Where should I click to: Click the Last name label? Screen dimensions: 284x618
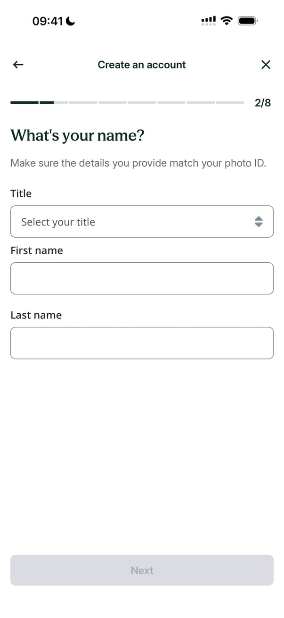(x=36, y=315)
